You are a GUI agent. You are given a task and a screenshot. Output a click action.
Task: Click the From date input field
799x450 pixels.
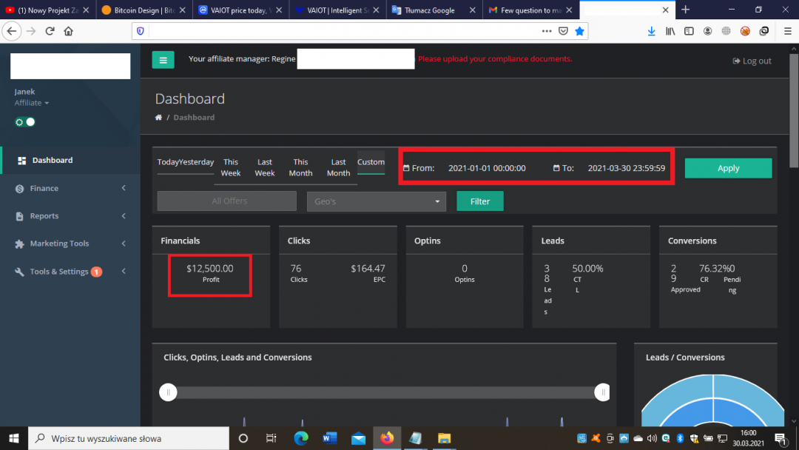pos(487,168)
